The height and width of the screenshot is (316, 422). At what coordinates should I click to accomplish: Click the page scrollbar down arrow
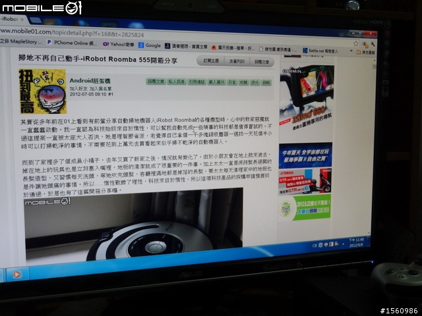(x=369, y=233)
